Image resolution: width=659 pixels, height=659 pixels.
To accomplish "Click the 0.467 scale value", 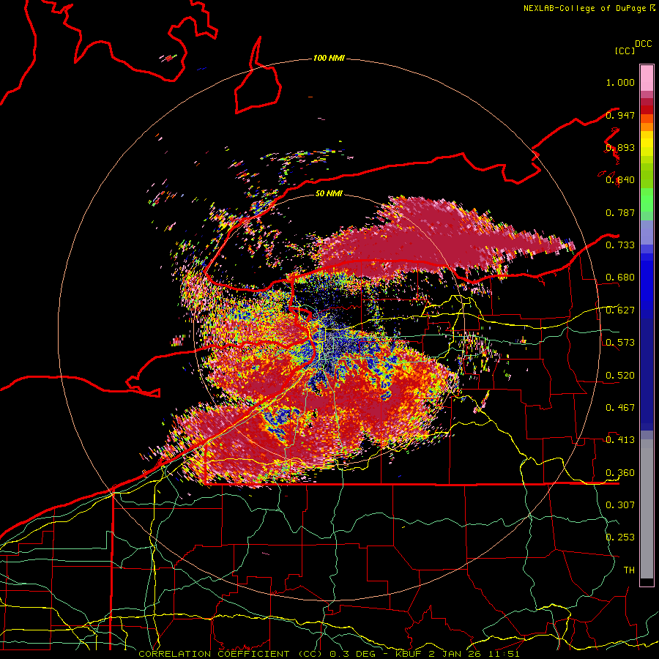I will point(620,408).
